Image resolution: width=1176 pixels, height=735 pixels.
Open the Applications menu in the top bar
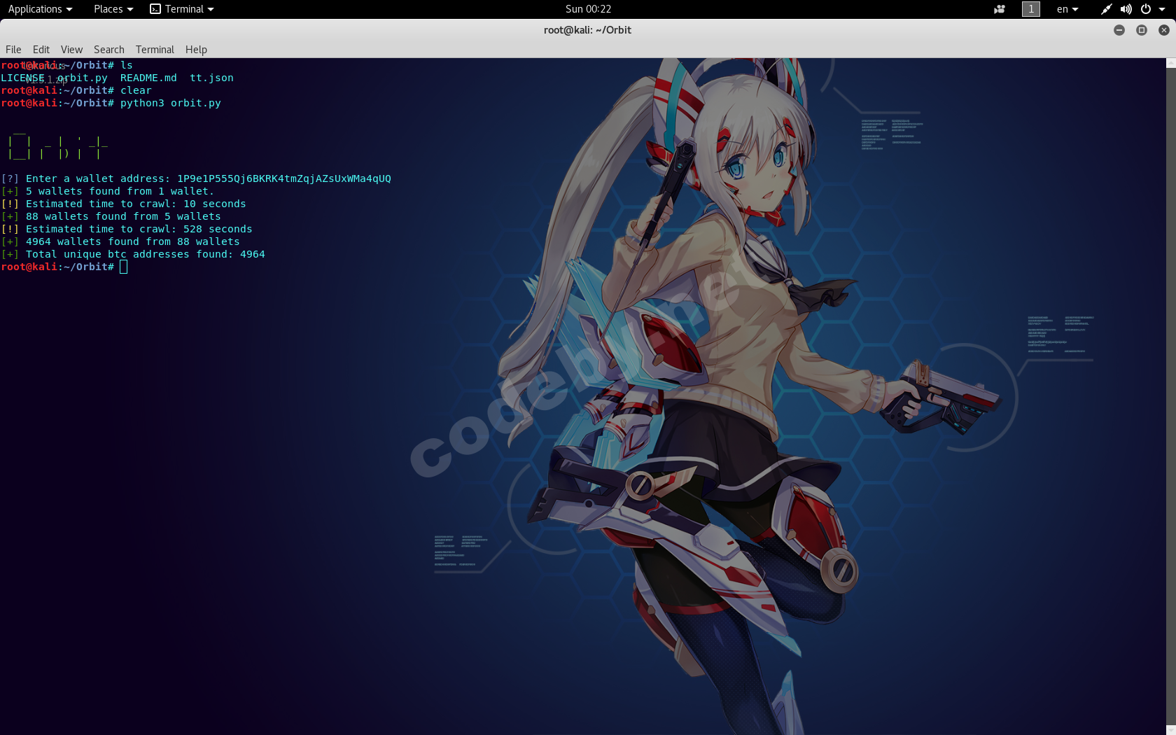pos(40,9)
